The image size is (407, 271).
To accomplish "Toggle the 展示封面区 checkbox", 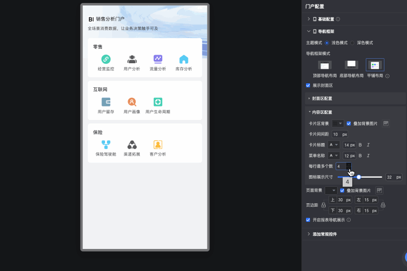I will [x=308, y=85].
